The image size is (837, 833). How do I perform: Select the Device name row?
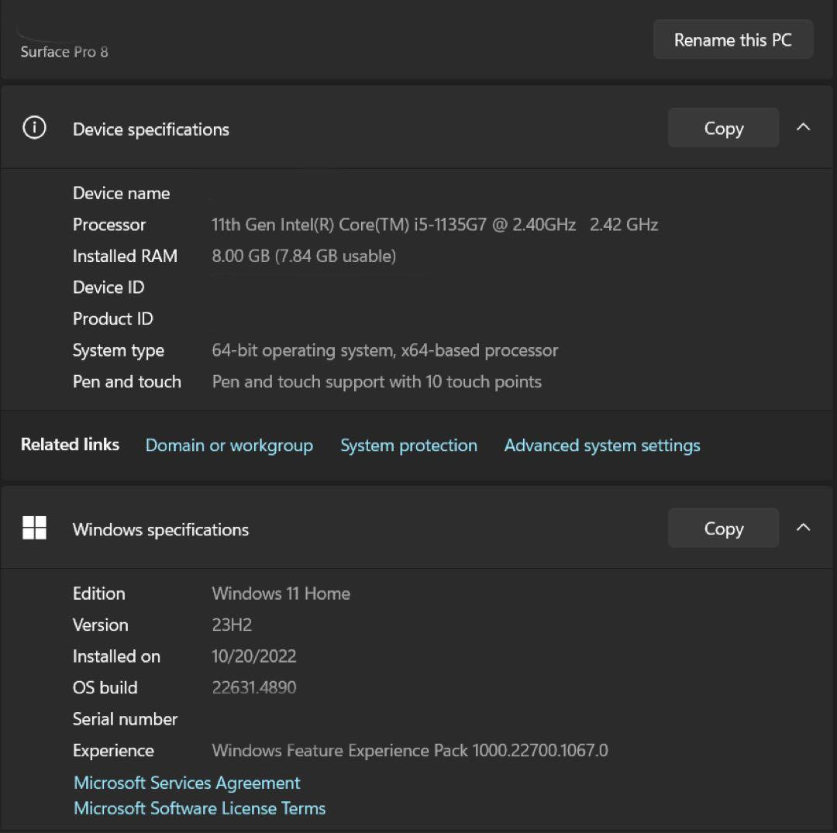point(121,193)
